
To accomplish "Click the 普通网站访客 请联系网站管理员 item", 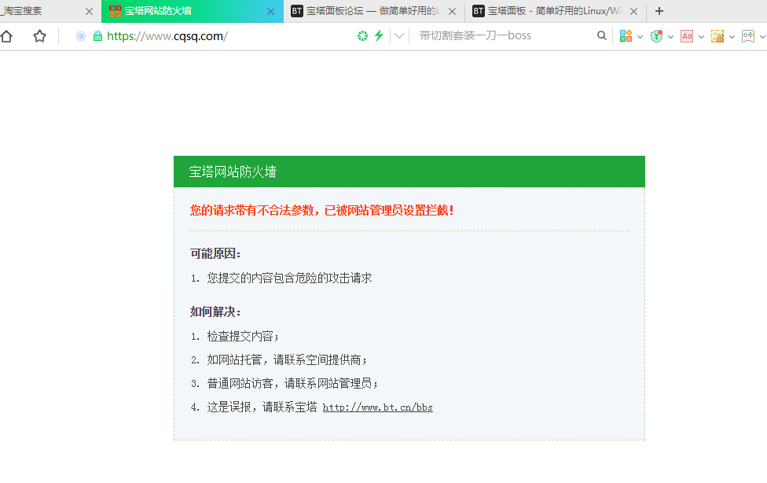I will 292,384.
